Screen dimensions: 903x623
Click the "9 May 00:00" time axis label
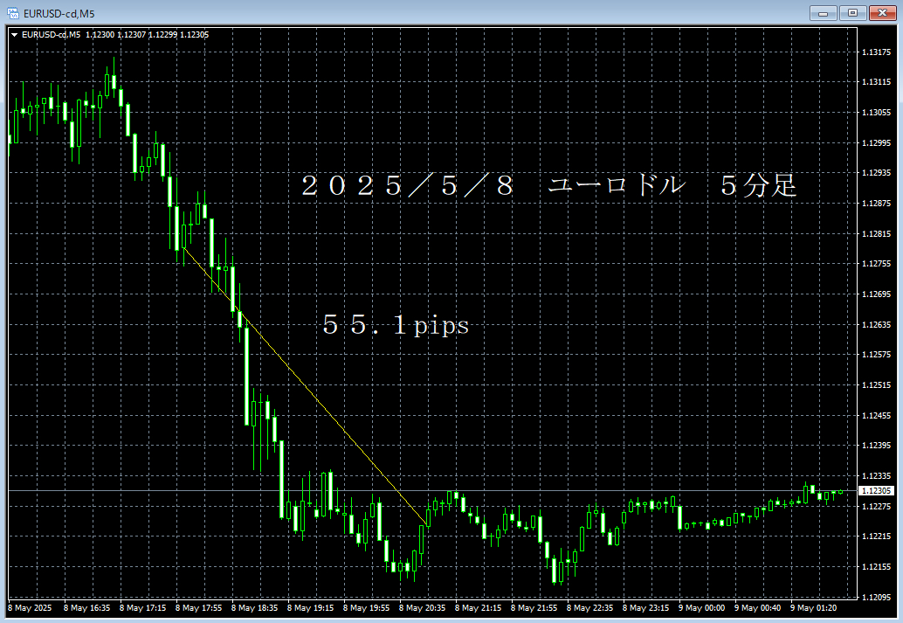(701, 608)
